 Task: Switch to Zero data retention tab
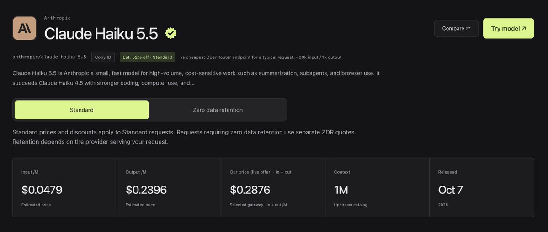[218, 110]
